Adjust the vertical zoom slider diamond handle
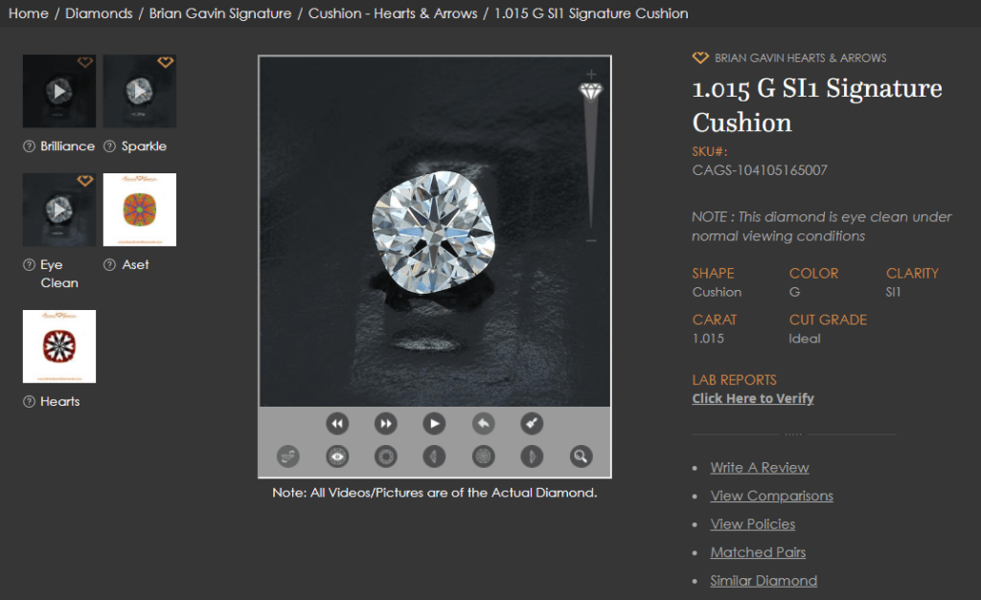Screen dimensions: 981x600 (x=590, y=91)
